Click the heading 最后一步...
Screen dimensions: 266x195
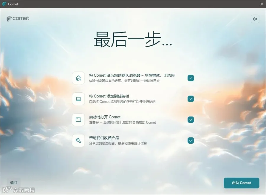pyautogui.click(x=133, y=39)
